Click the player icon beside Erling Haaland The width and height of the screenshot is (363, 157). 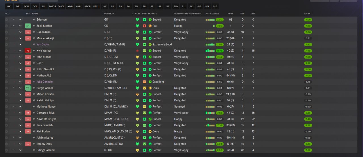34,150
